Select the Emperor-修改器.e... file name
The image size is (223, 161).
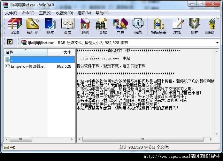click(28, 66)
